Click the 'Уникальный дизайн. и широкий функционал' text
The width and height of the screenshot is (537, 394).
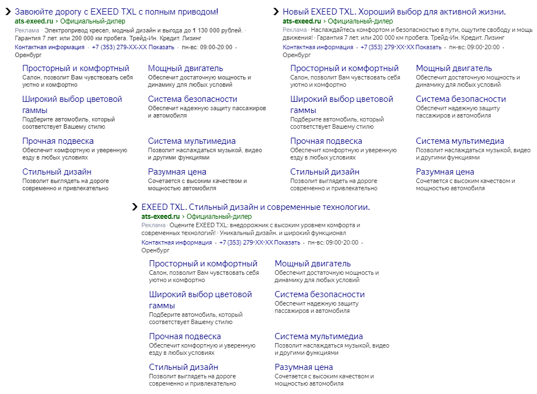(283, 233)
